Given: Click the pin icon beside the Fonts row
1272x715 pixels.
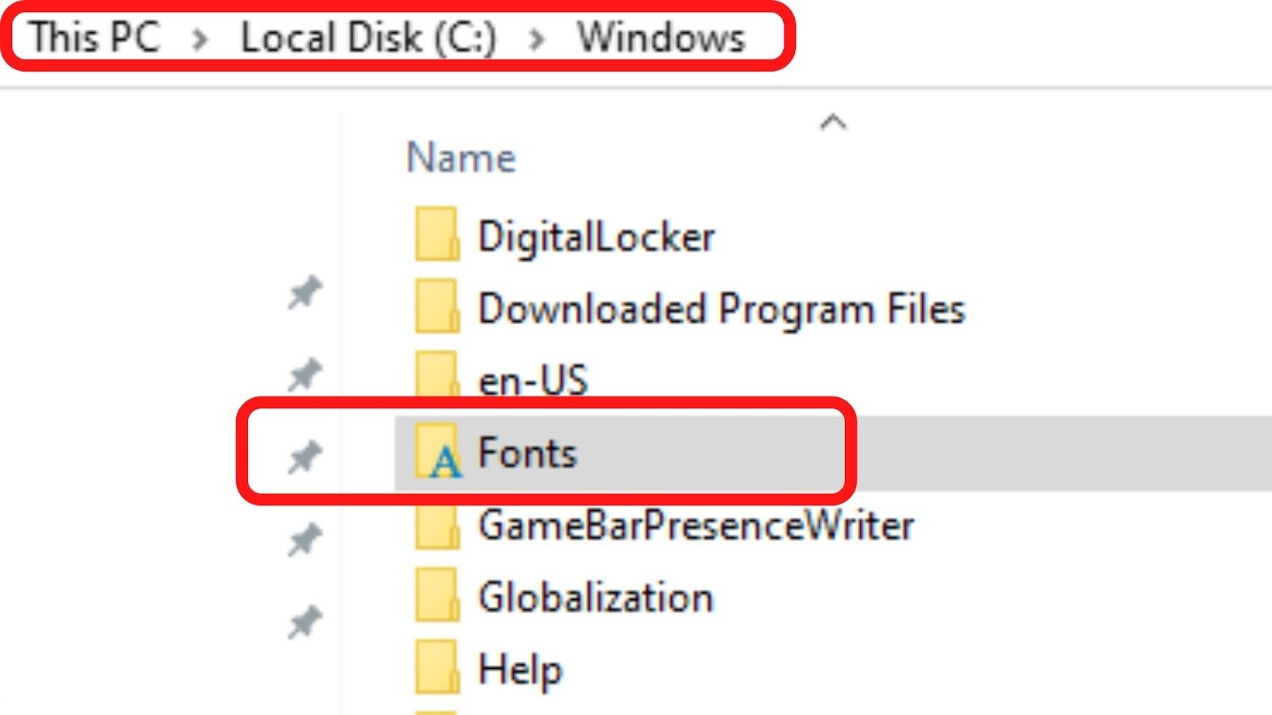Looking at the screenshot, I should [x=304, y=457].
